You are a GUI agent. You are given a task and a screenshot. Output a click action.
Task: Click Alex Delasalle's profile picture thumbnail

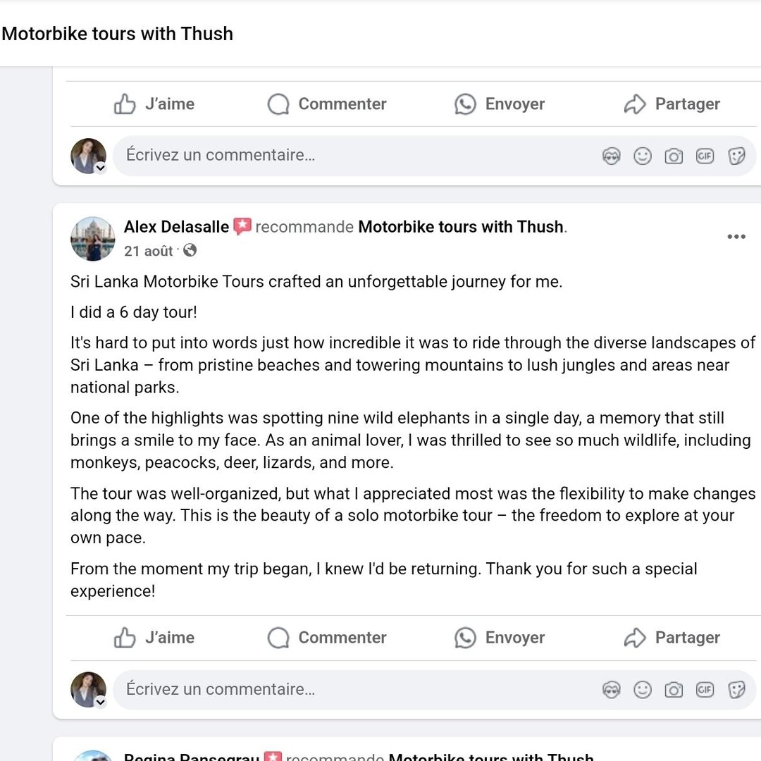93,239
